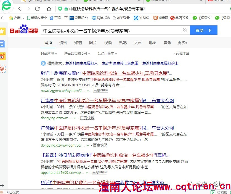The image size is (231, 194).
Task: Expand the 站点内检索 filter dropdown
Action: point(107,54)
